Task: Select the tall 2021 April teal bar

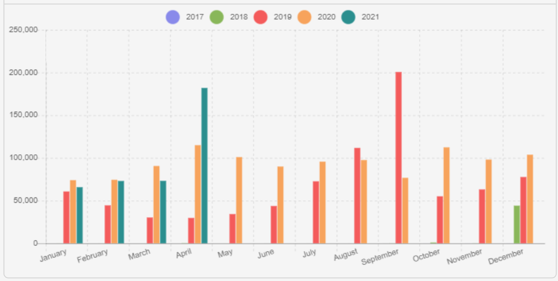Action: pyautogui.click(x=204, y=166)
